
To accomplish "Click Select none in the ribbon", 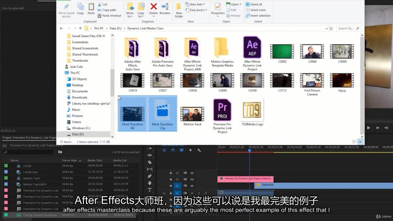I will coord(255,10).
